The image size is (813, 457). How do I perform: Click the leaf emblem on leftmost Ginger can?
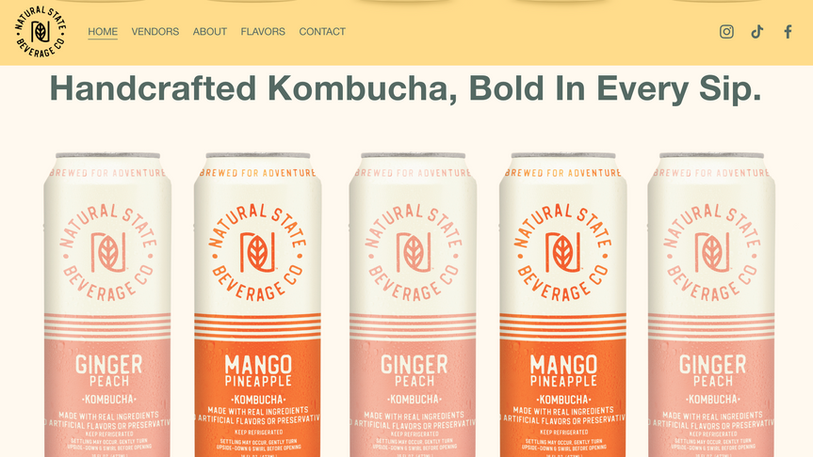click(107, 253)
